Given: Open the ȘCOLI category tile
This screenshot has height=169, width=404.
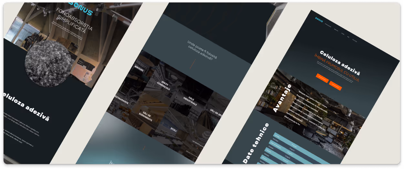Looking at the screenshot, I should click(174, 129).
